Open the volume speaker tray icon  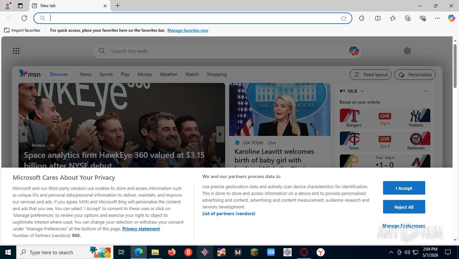pos(407,252)
